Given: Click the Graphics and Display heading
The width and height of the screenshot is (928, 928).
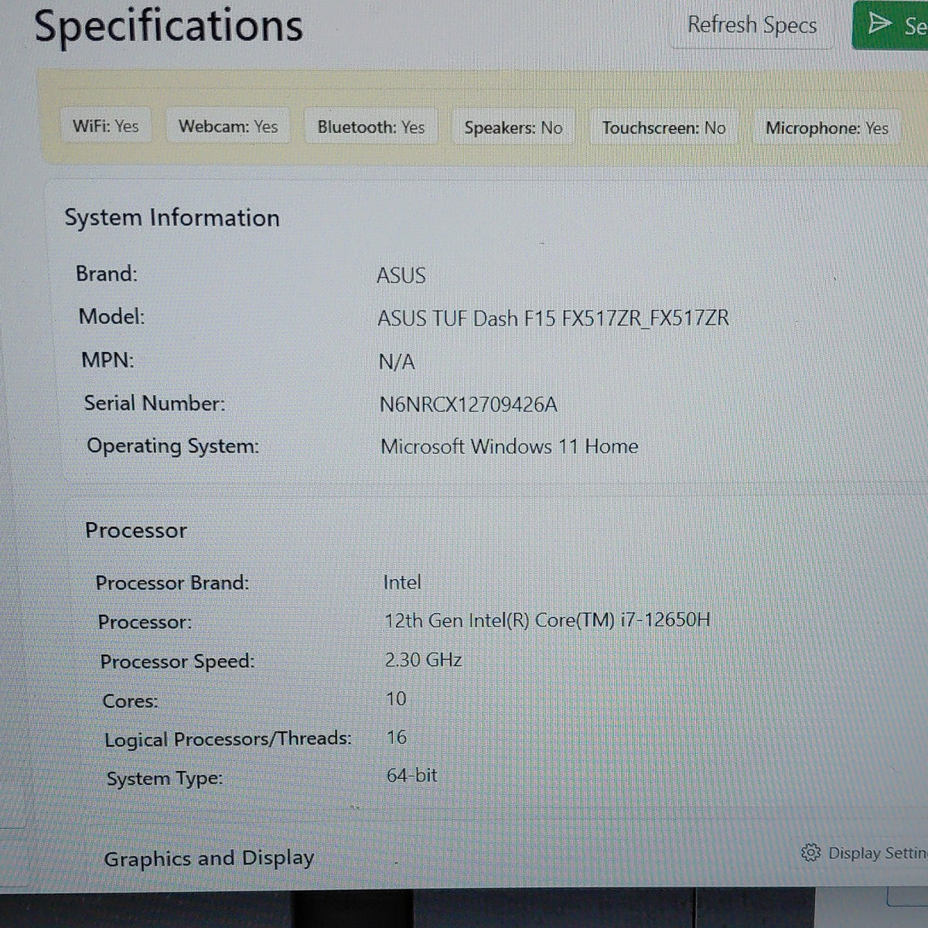Looking at the screenshot, I should click(x=209, y=858).
